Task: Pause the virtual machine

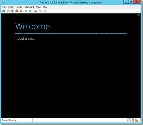Action: (26, 11)
